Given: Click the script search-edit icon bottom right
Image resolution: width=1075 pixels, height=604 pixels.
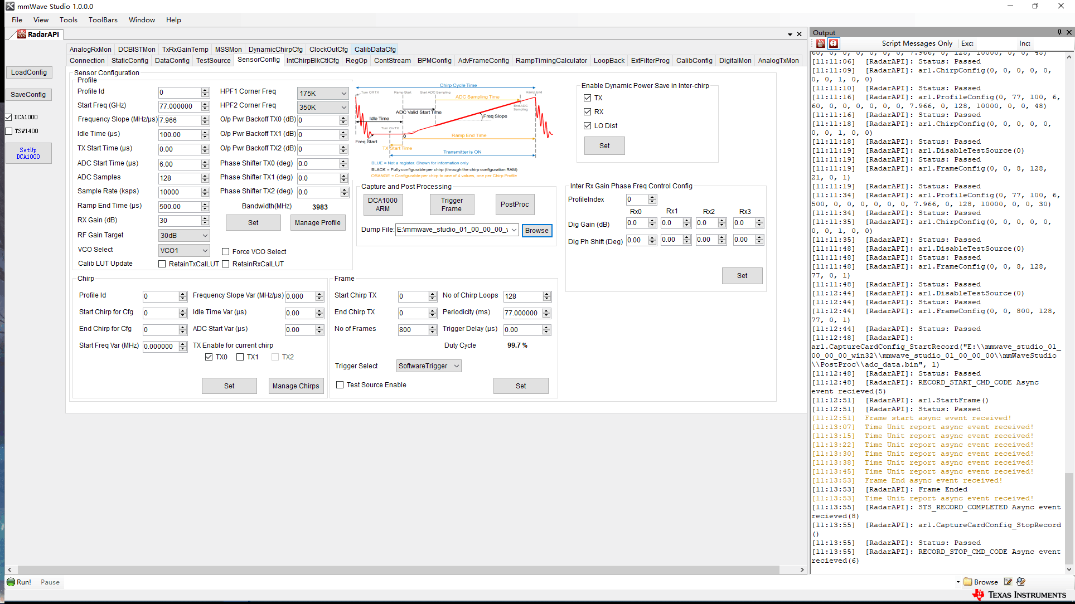Looking at the screenshot, I should pos(1021,582).
